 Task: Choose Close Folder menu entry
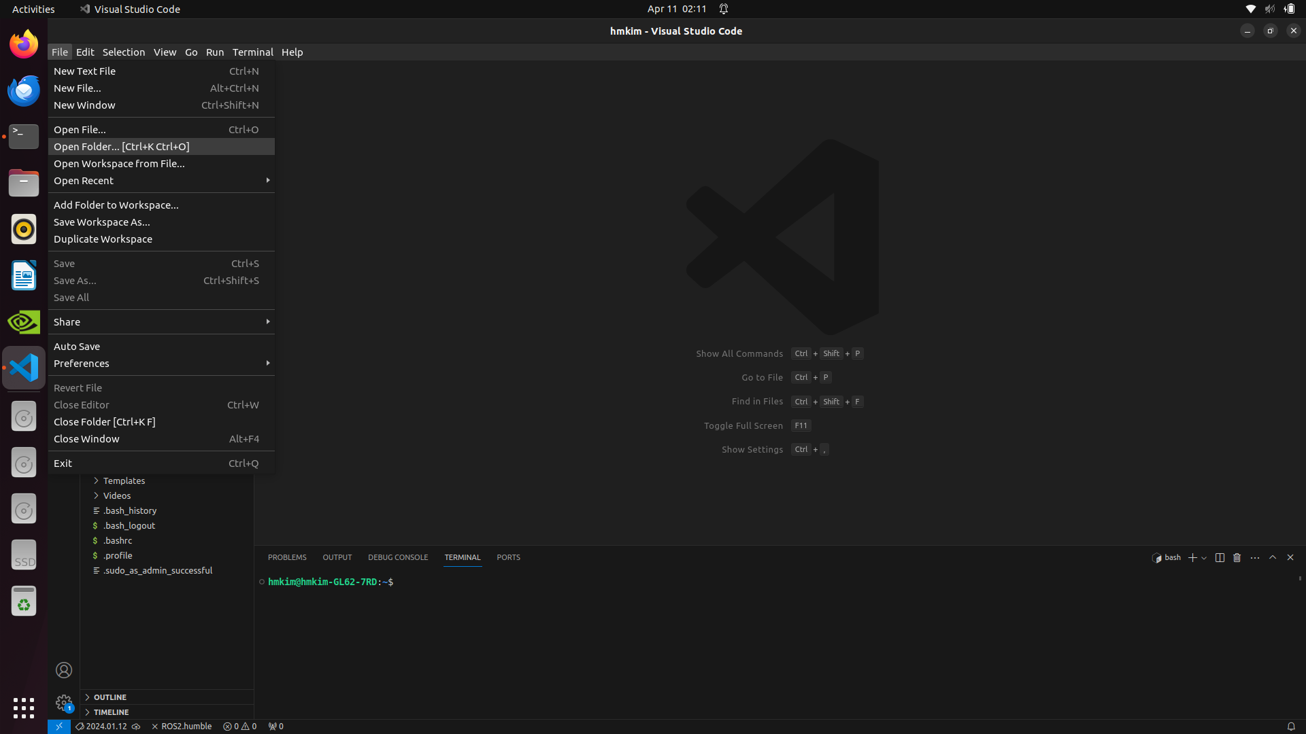[x=161, y=422]
